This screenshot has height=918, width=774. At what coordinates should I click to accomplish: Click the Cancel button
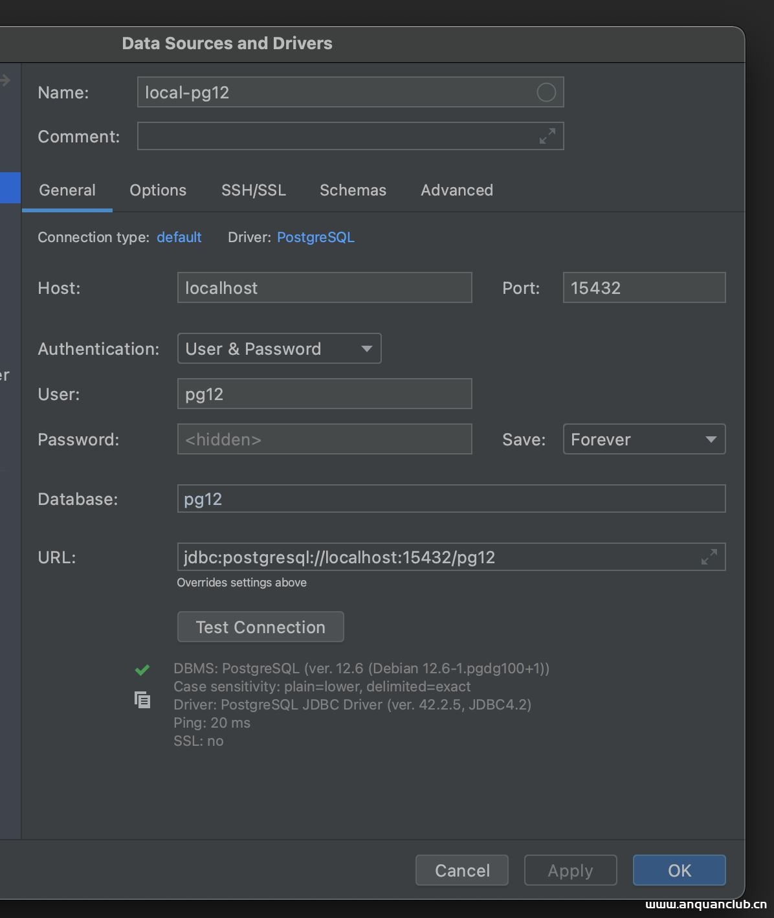tap(462, 870)
